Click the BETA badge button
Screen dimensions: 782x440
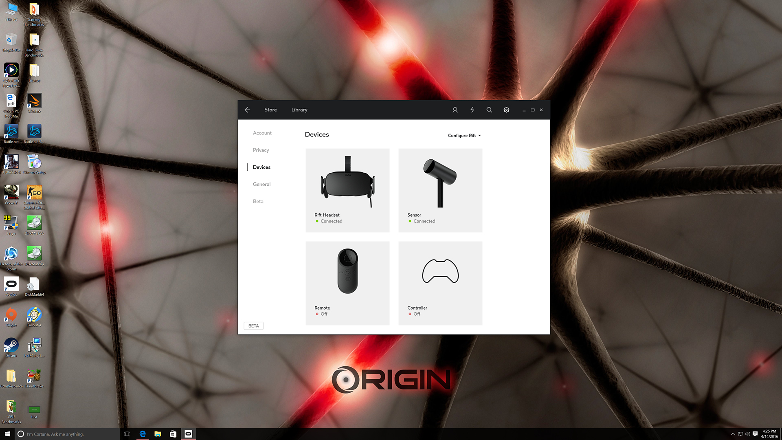253,326
